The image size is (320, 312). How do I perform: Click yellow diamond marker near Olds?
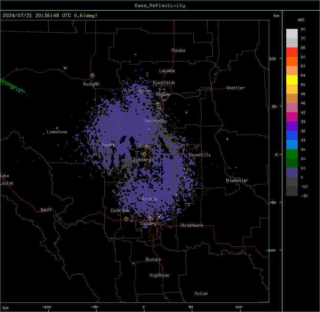click(144, 154)
